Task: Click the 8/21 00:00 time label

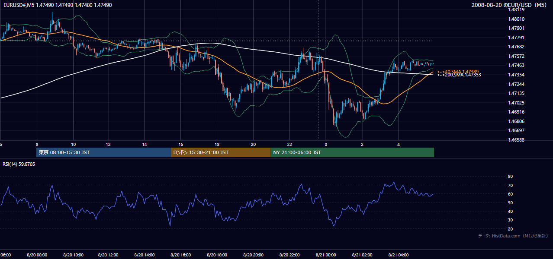Action: 326,255
